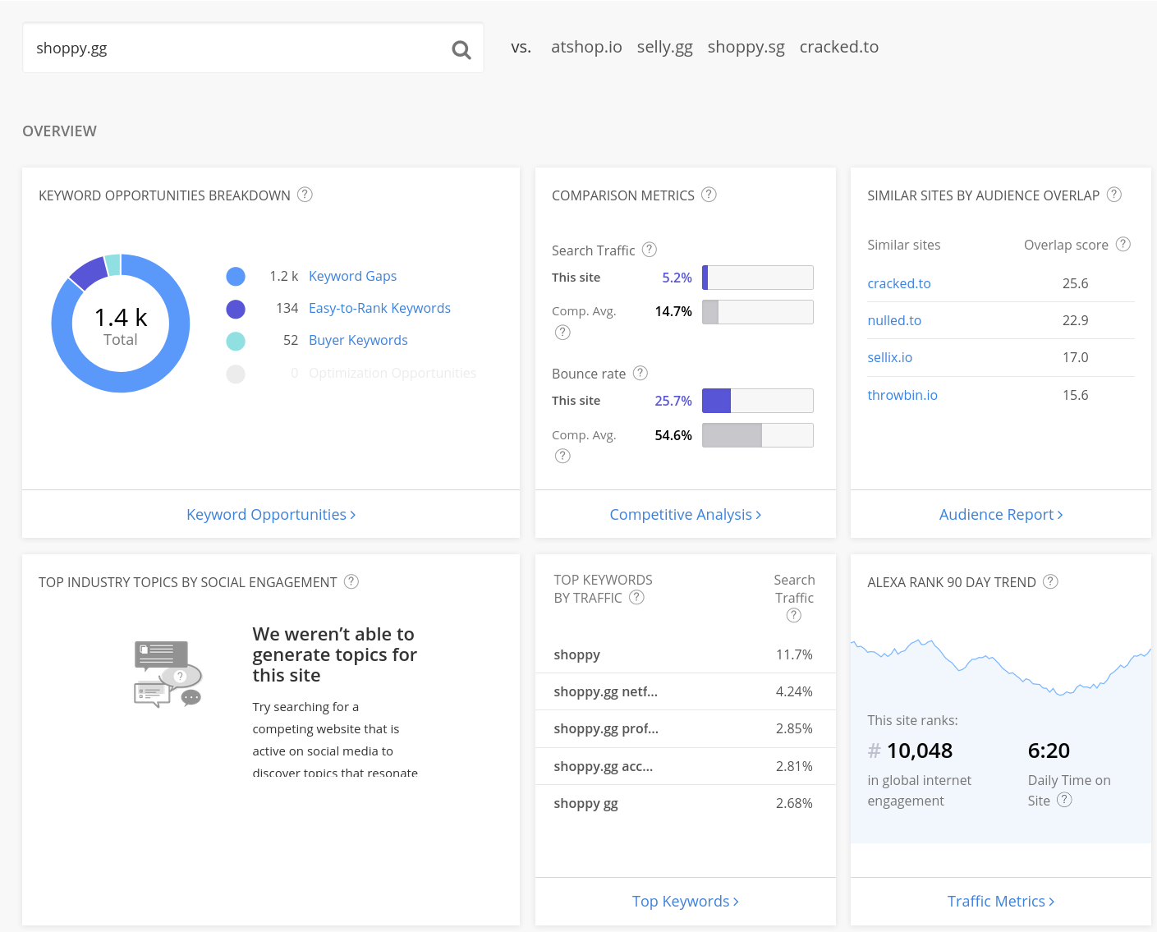The height and width of the screenshot is (932, 1157).
Task: Click the 'We weren't able to generate topics' message
Action: (335, 654)
